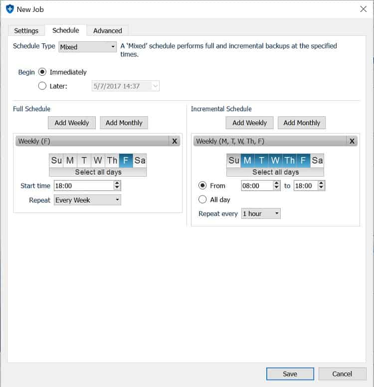374x387 pixels.
Task: Click Select all days in Incremental Schedule
Action: [275, 172]
